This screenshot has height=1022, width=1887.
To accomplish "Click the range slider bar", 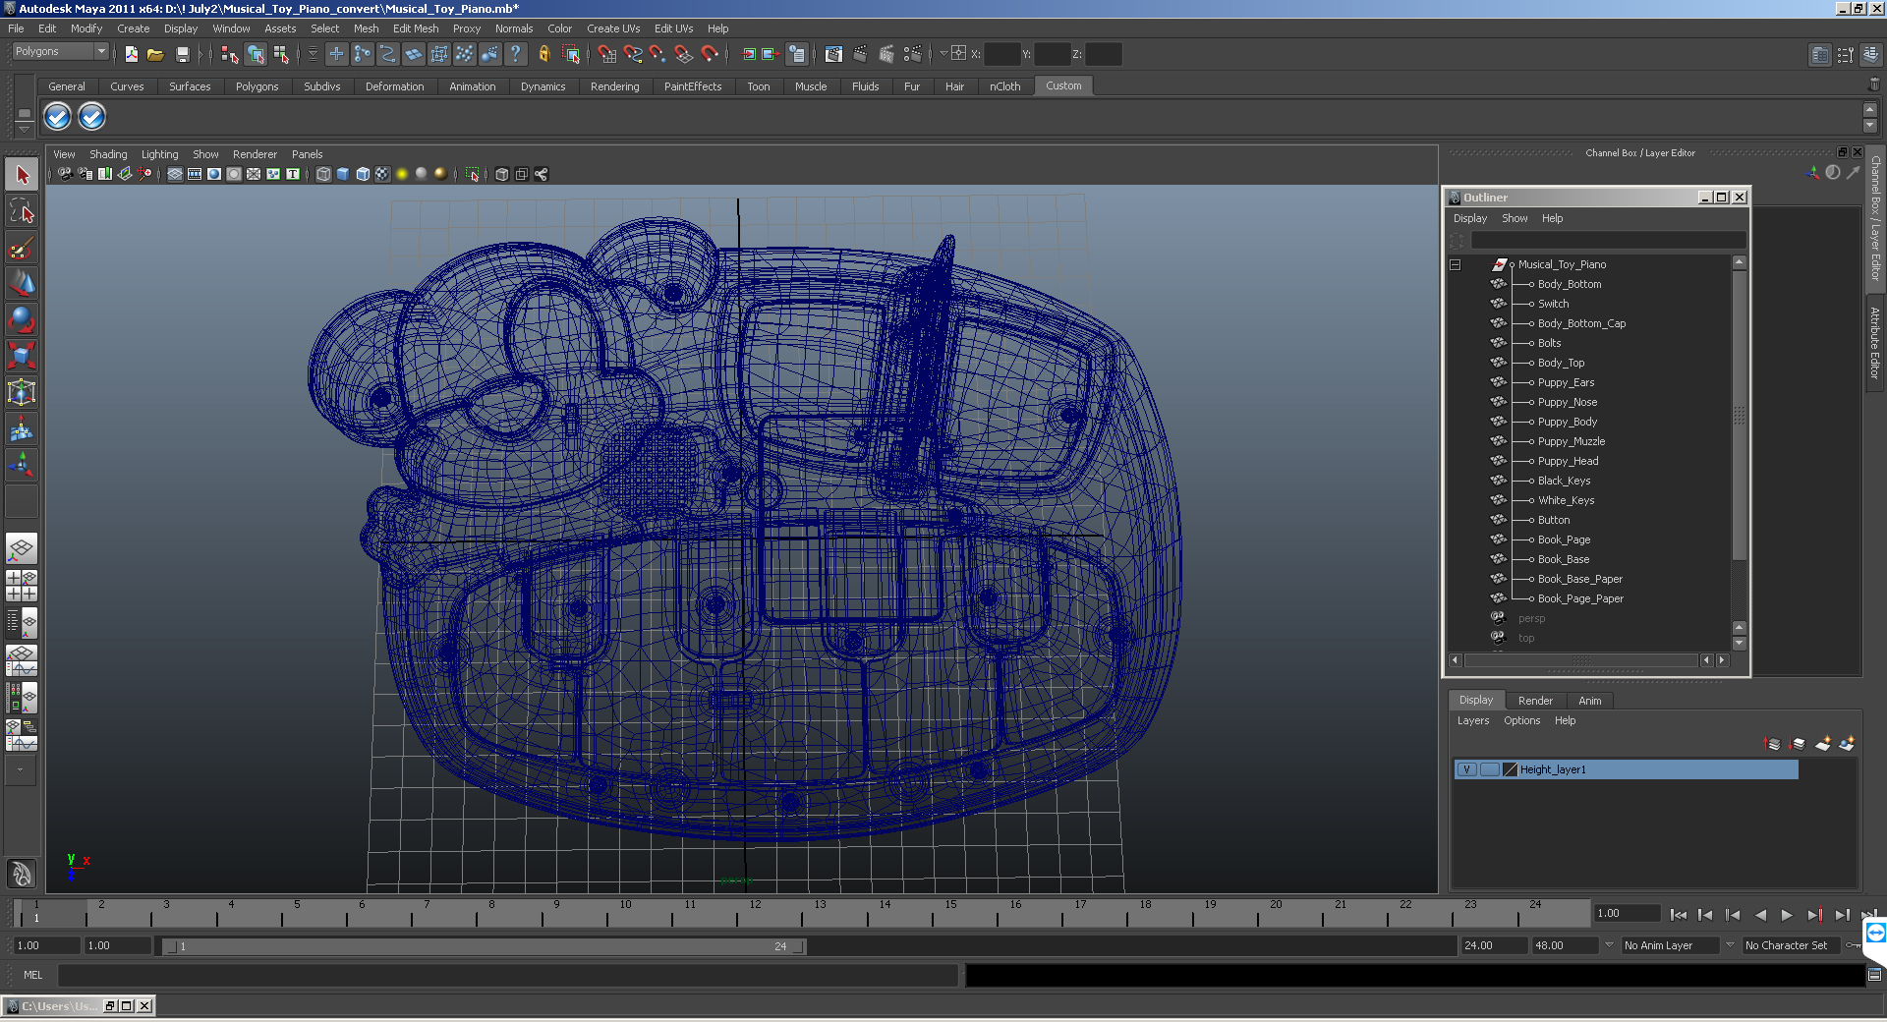I will (x=484, y=946).
